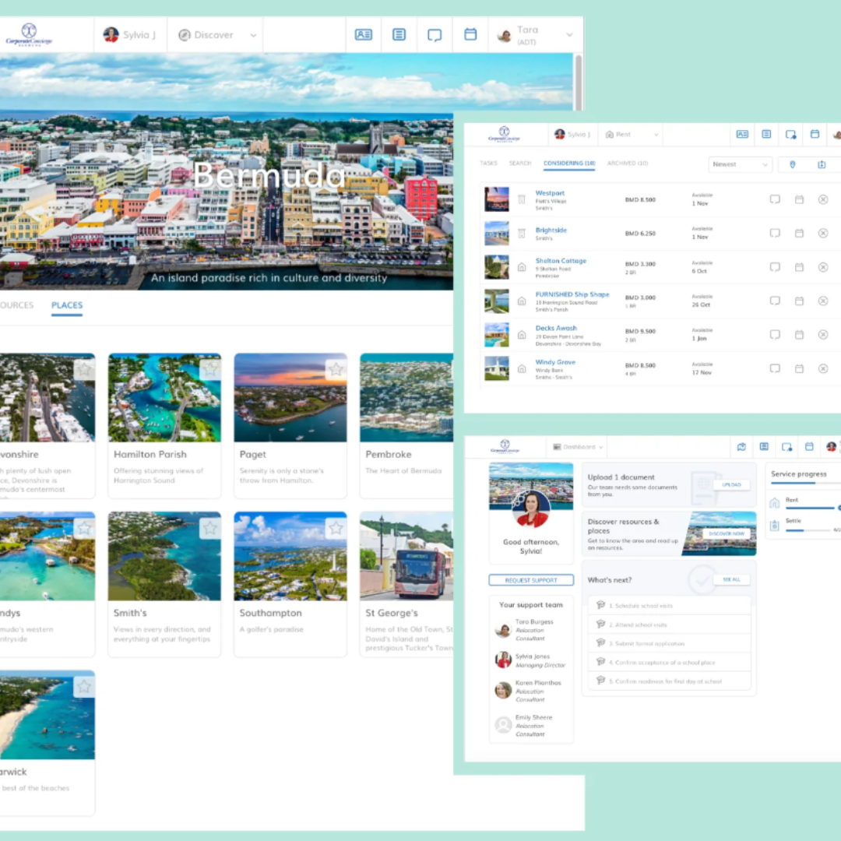This screenshot has width=841, height=841.
Task: Click the chat bubble icon beside Tara
Action: coord(435,35)
